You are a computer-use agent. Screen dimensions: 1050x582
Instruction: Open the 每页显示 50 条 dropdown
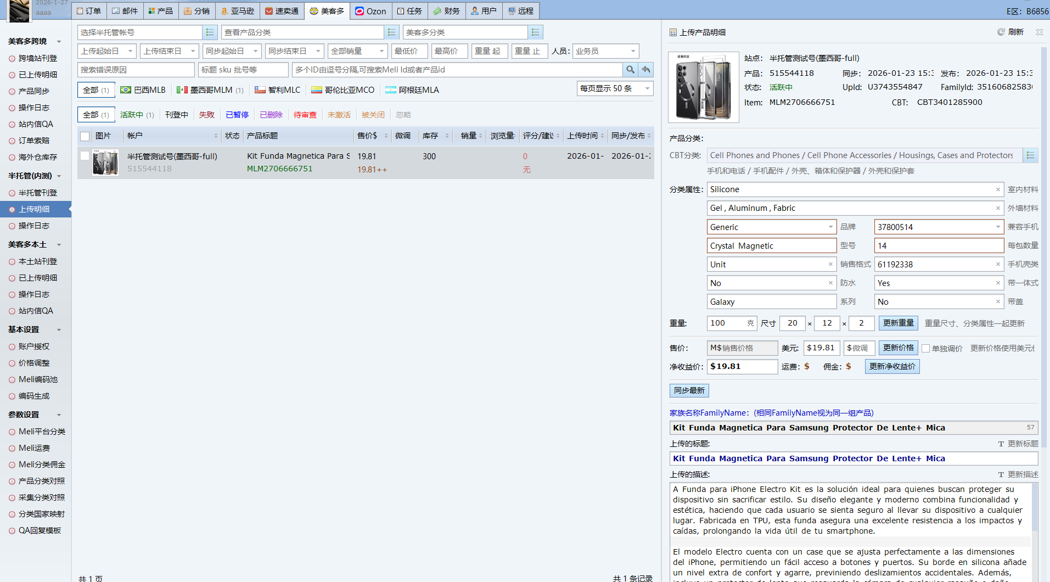coord(615,88)
